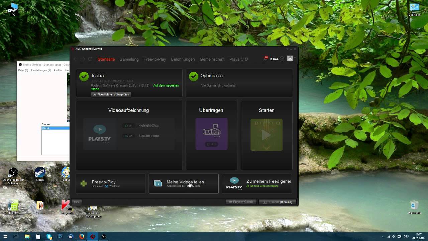Click the Videoaufzeichnung heading
Image resolution: width=428 pixels, height=241 pixels.
pos(128,110)
